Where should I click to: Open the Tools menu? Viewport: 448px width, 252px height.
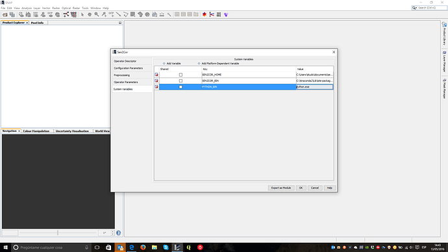pyautogui.click(x=85, y=8)
